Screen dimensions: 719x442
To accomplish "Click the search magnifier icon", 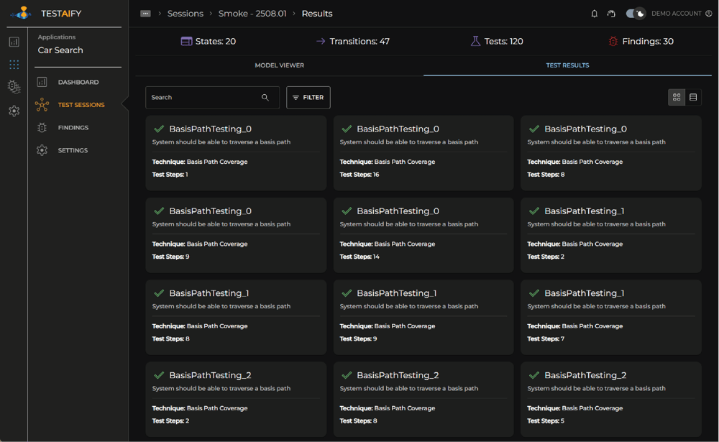I will pyautogui.click(x=265, y=98).
